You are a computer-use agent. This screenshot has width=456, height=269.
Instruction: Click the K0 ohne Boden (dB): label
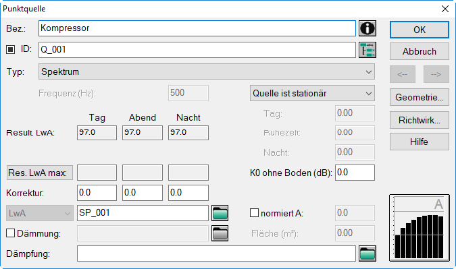[290, 173]
